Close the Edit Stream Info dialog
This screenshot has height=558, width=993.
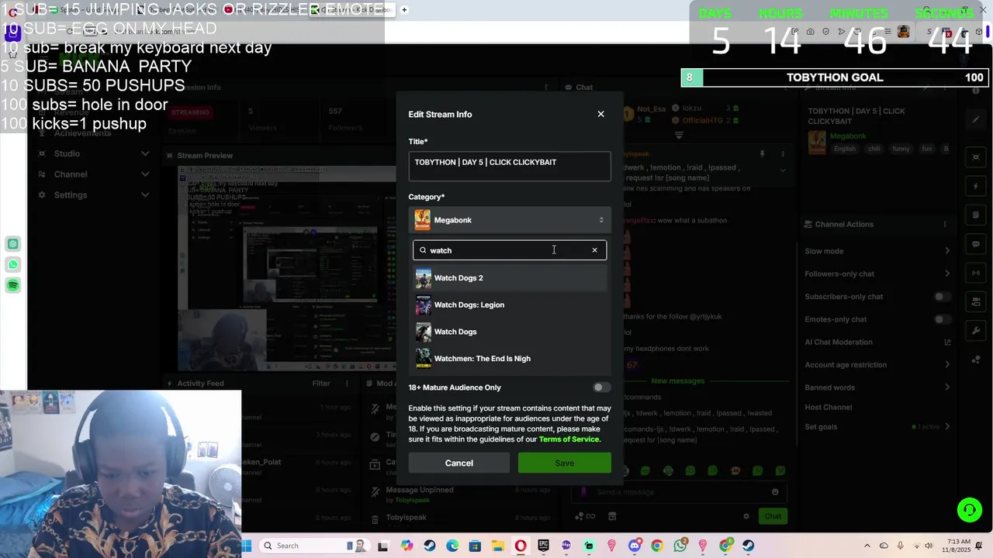tap(600, 114)
